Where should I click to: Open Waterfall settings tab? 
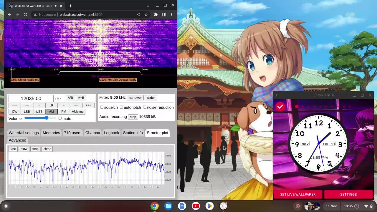click(x=24, y=133)
